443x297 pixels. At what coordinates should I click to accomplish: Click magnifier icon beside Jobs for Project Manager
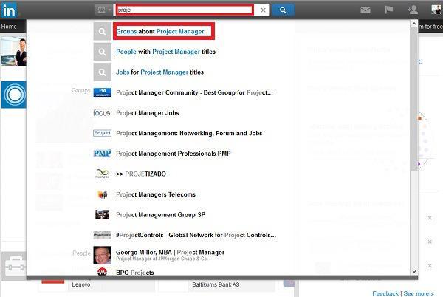[x=103, y=72]
